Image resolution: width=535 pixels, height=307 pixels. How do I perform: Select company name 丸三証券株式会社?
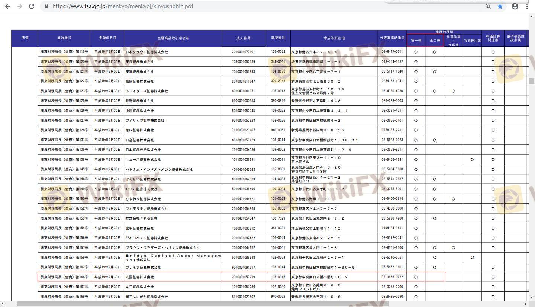click(x=140, y=287)
